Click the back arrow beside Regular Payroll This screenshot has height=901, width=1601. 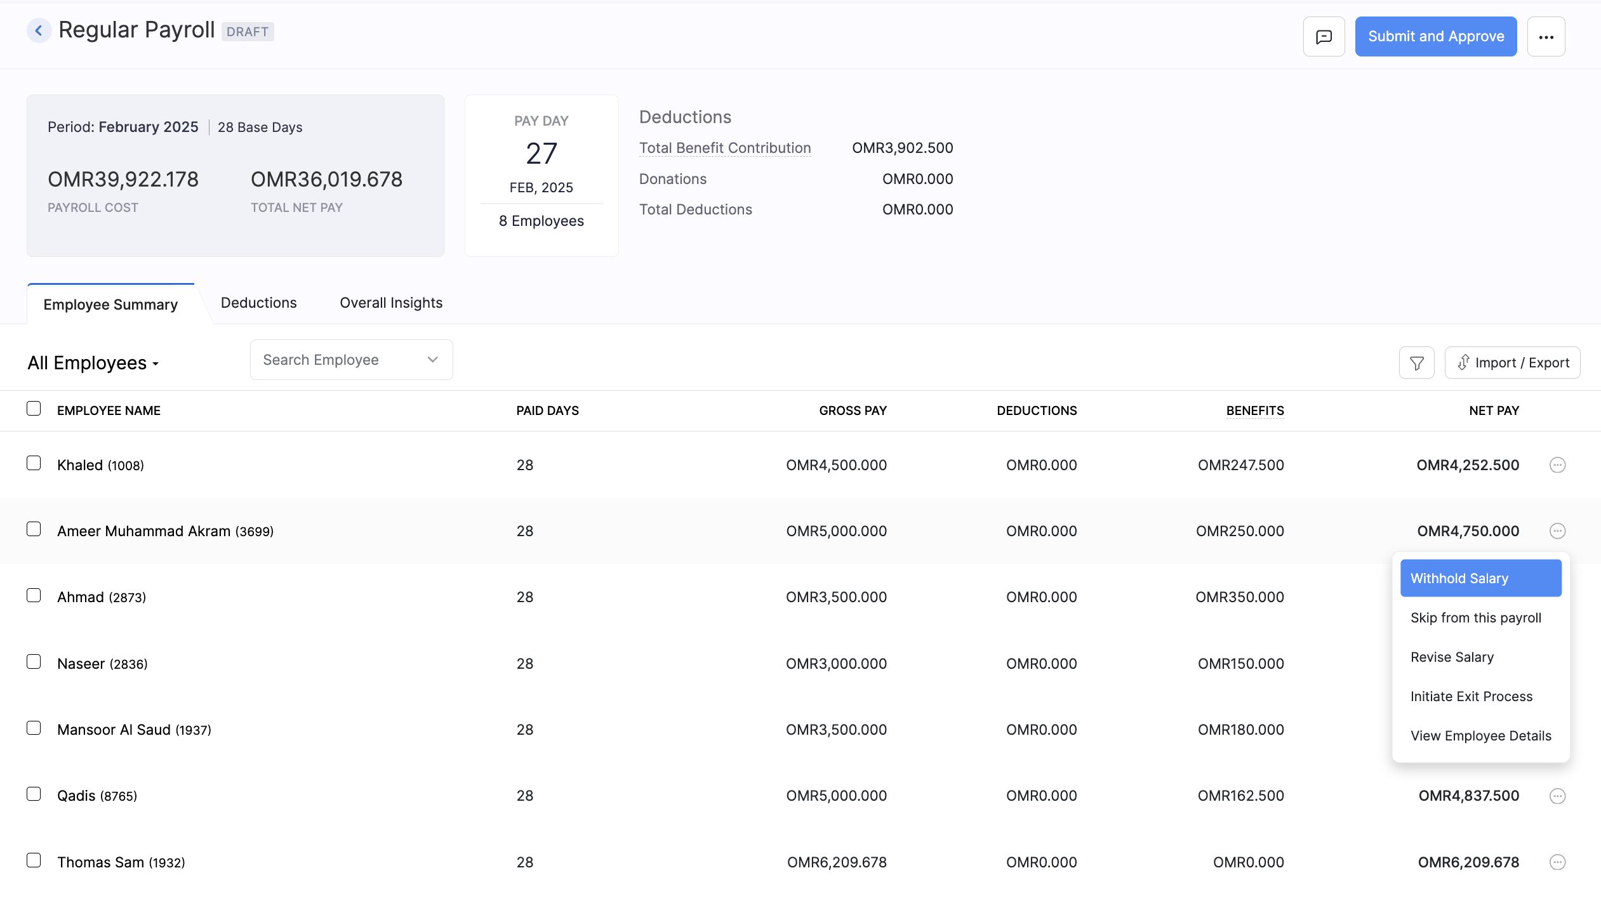(39, 30)
